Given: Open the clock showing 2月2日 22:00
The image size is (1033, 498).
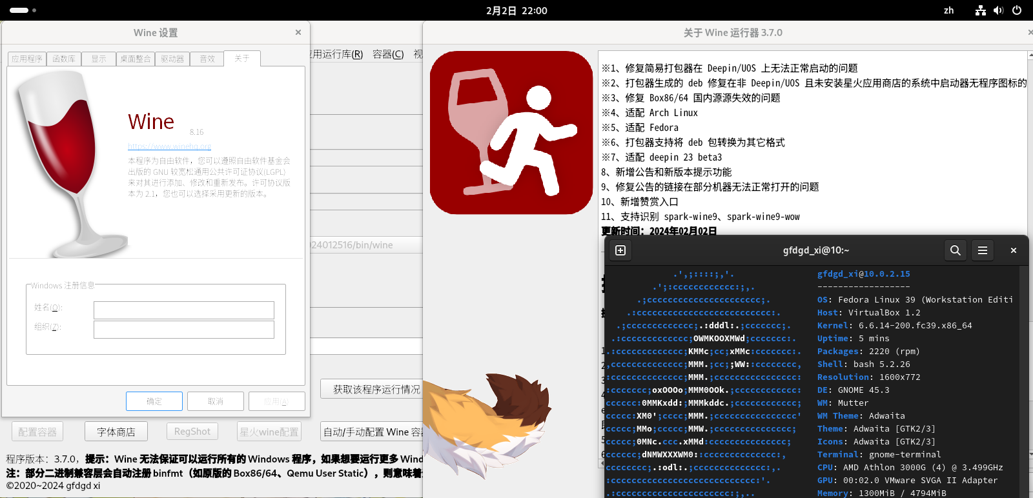Looking at the screenshot, I should click(516, 10).
